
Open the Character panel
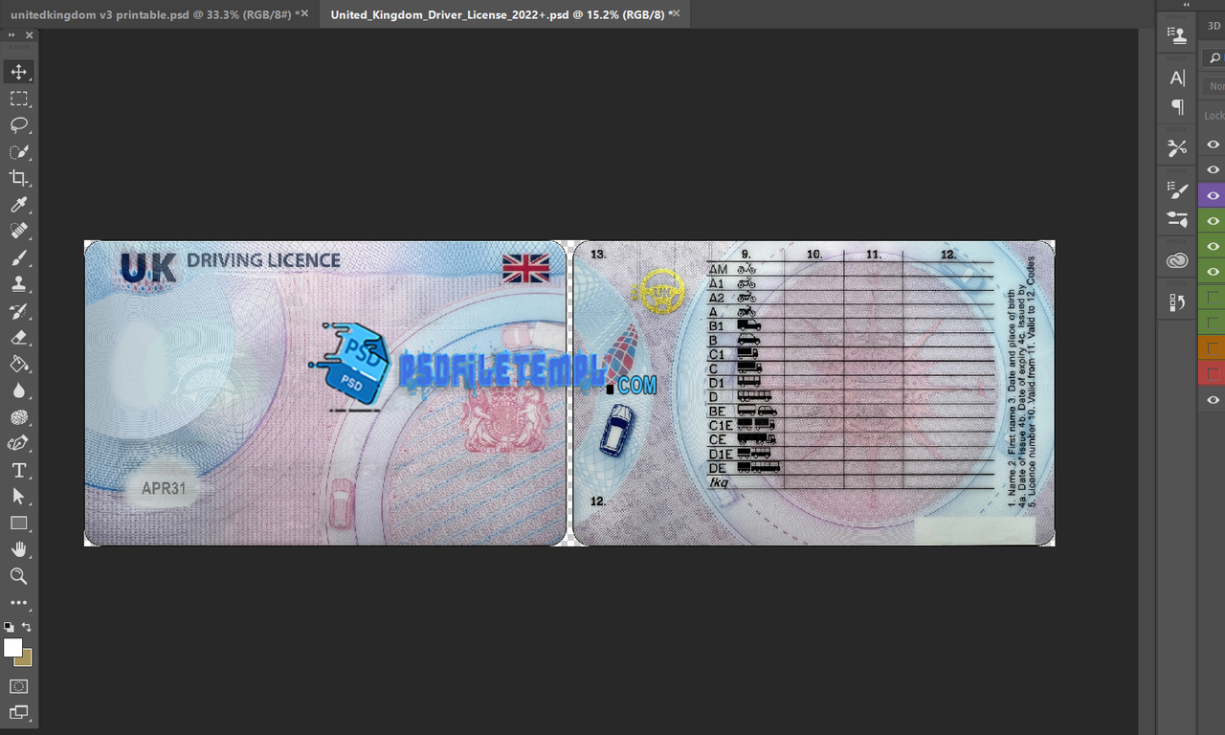(x=1177, y=78)
